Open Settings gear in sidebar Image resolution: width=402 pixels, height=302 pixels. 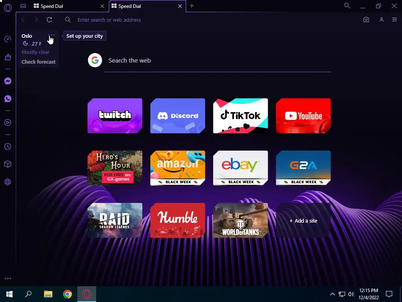pyautogui.click(x=8, y=182)
